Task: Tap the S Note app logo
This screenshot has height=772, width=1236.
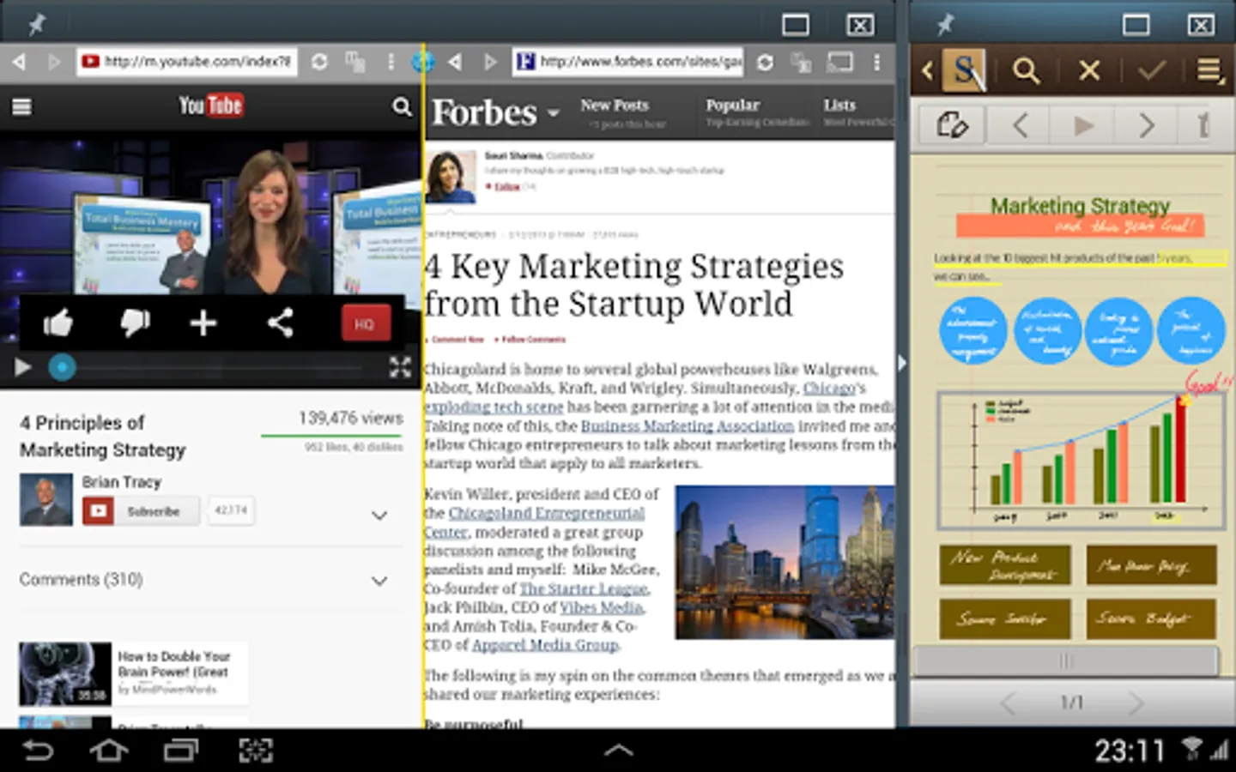Action: click(x=963, y=70)
